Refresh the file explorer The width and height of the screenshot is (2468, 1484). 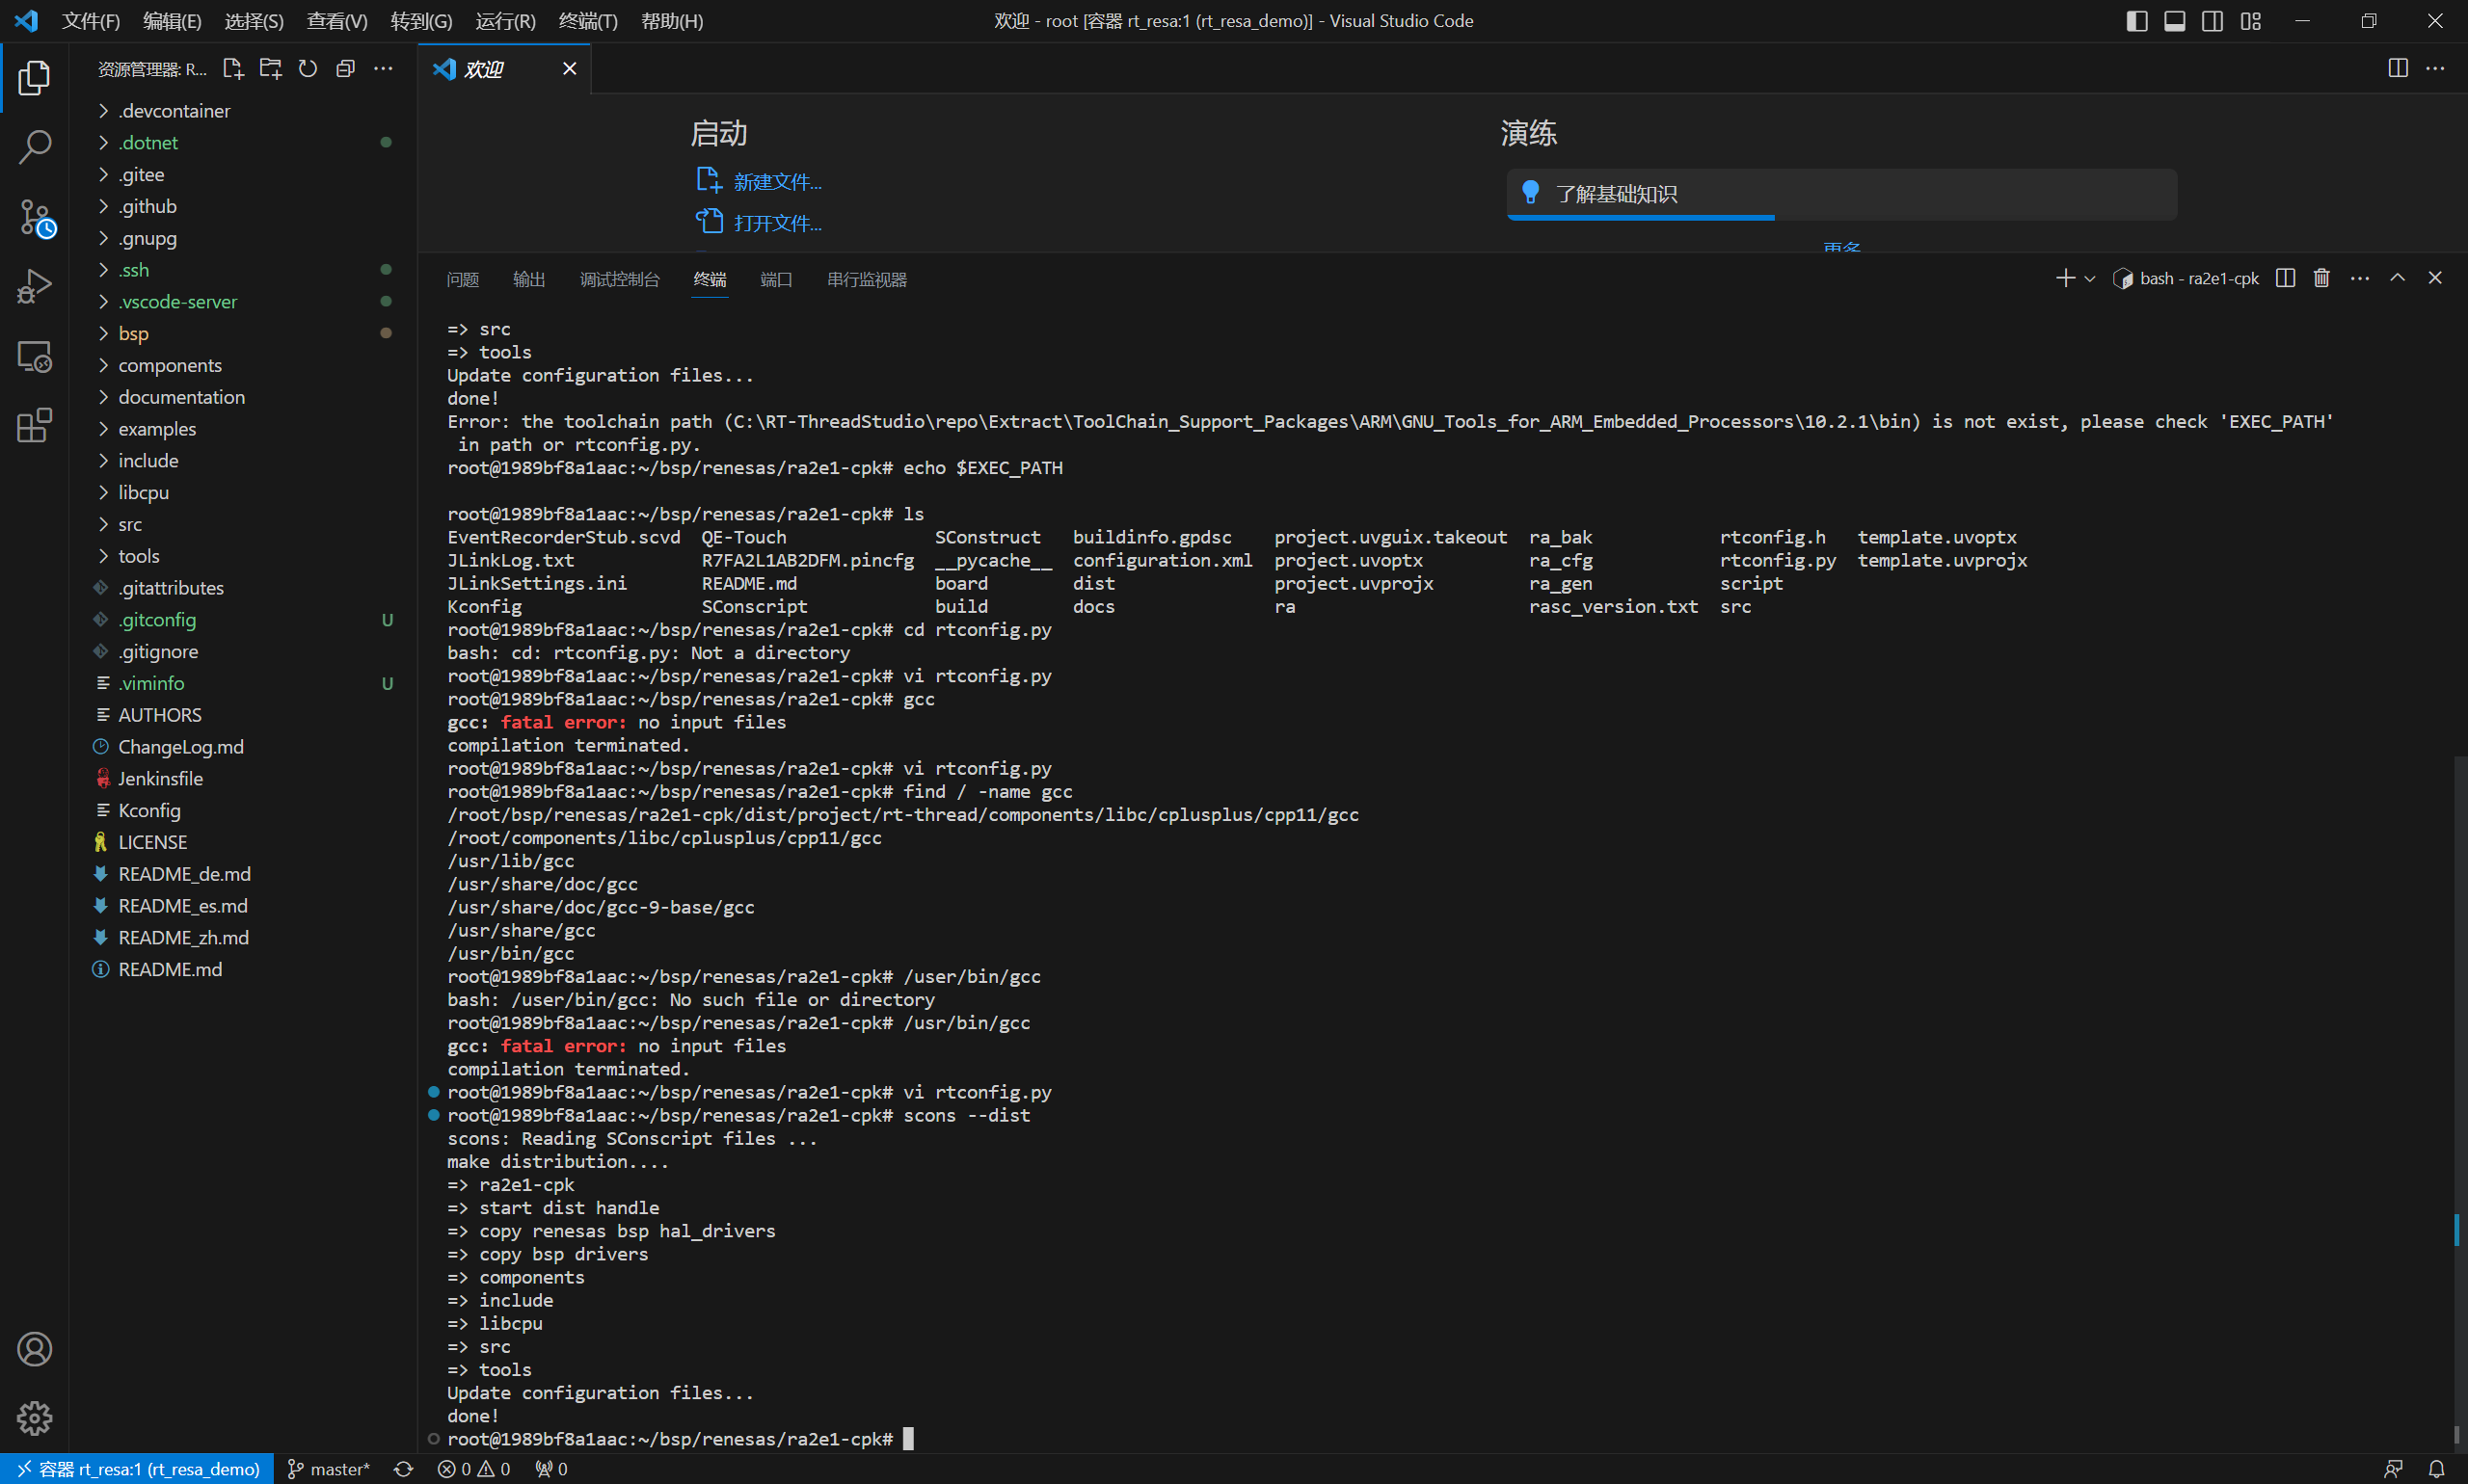point(308,68)
